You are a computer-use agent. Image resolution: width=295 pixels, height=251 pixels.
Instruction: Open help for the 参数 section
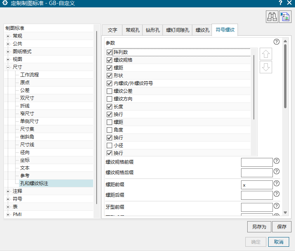[276, 42]
